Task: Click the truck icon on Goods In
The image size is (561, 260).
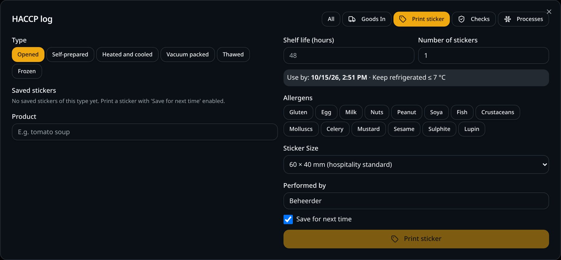Action: 352,19
